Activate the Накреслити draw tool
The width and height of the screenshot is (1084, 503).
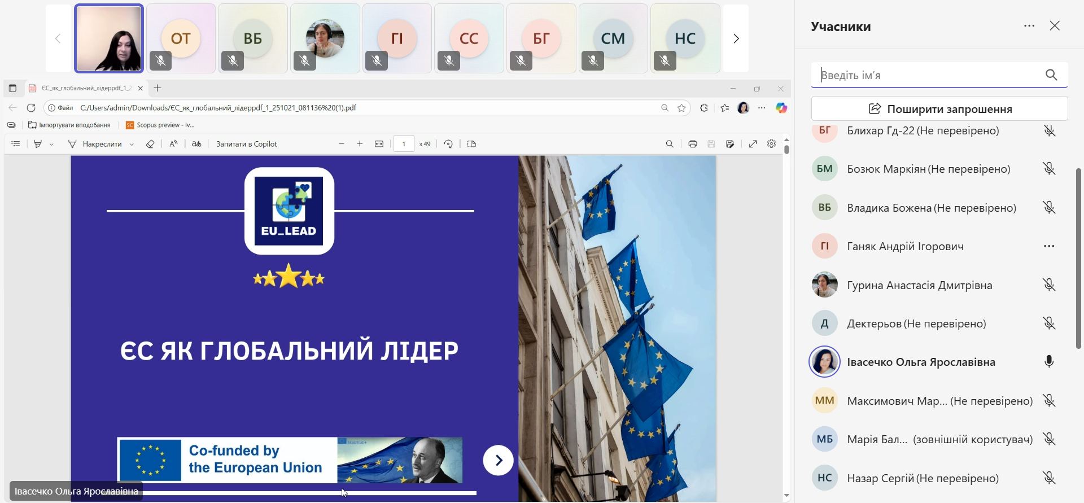click(95, 144)
